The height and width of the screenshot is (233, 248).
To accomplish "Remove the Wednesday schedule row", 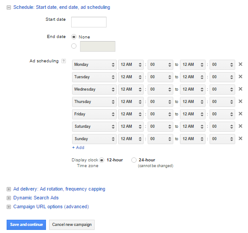I will (x=240, y=89).
